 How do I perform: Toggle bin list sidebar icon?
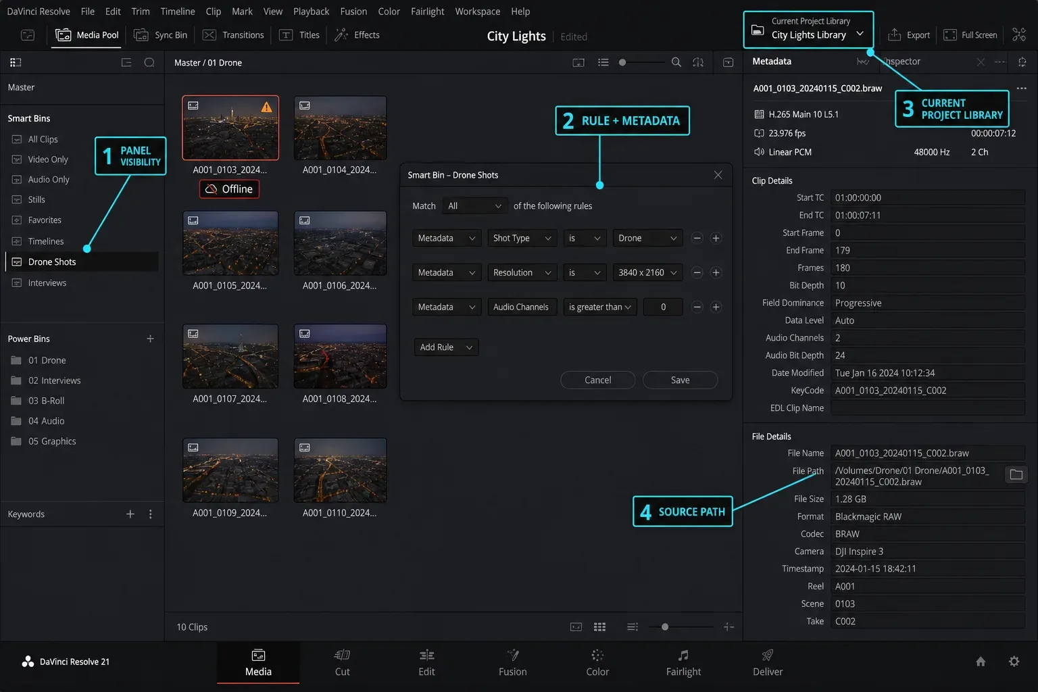point(16,62)
